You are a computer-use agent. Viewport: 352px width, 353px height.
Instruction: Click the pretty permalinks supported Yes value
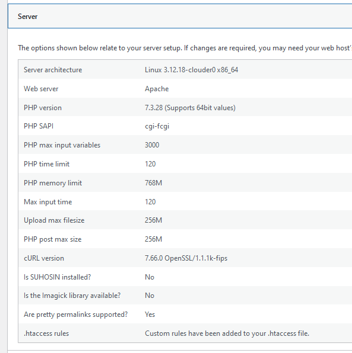pos(150,315)
